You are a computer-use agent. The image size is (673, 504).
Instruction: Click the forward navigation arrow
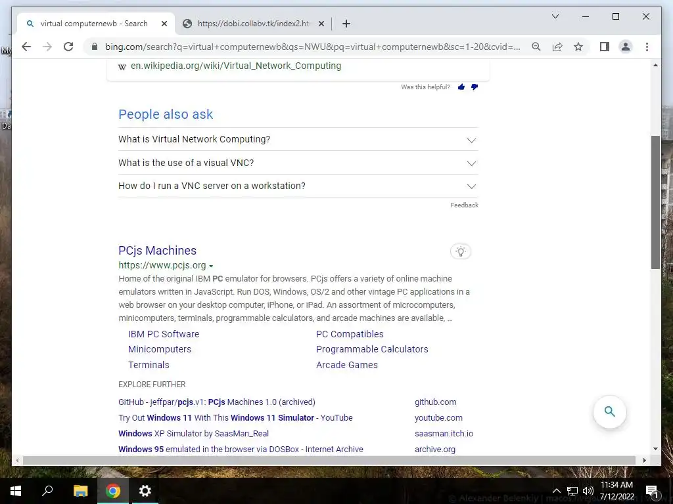coord(47,47)
